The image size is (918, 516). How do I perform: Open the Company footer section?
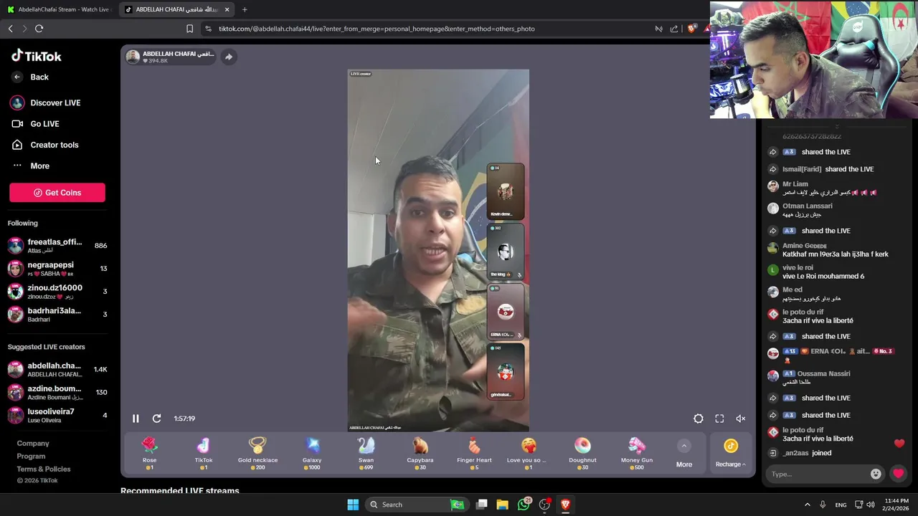pos(33,443)
